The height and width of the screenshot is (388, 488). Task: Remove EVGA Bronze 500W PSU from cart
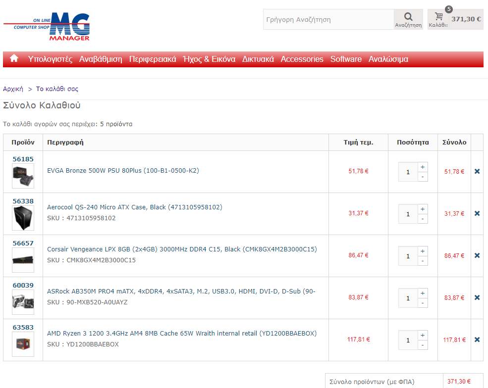pyautogui.click(x=477, y=171)
